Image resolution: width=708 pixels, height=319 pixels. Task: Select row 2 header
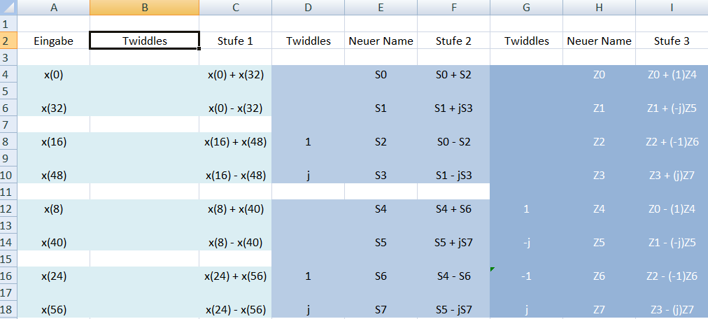pyautogui.click(x=8, y=41)
